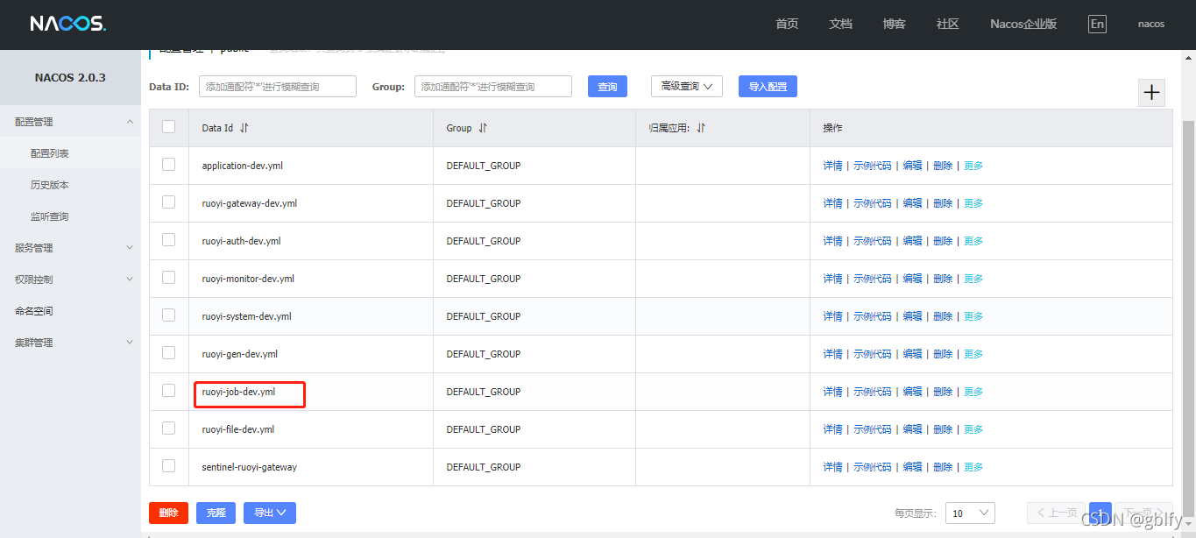Open 更多 menu for application-dev.yml

(973, 166)
